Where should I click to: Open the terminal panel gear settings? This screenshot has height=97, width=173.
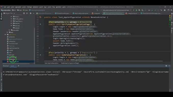pyautogui.click(x=166, y=66)
